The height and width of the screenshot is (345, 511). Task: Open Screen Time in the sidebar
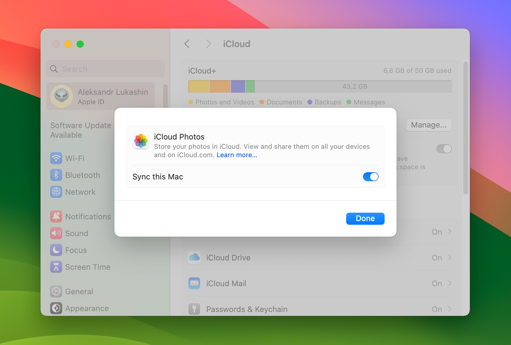point(88,267)
